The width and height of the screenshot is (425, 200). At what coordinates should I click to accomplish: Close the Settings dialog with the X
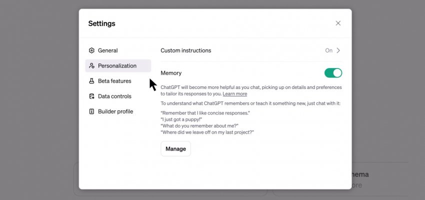point(338,23)
